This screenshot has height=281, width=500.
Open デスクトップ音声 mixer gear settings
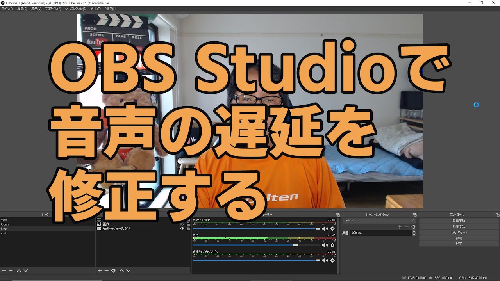[332, 229]
